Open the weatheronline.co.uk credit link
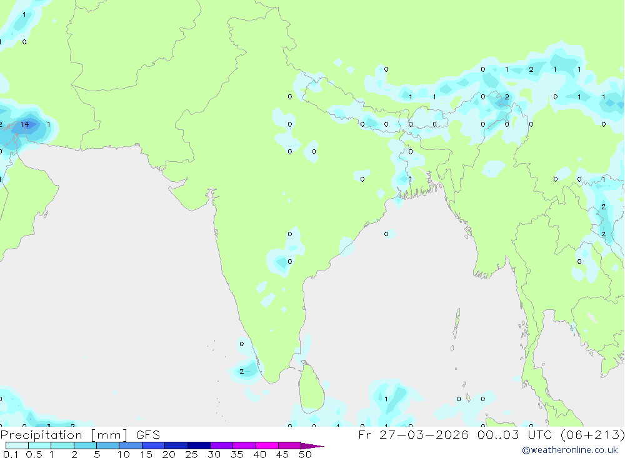This screenshot has height=458, width=625. pyautogui.click(x=570, y=450)
